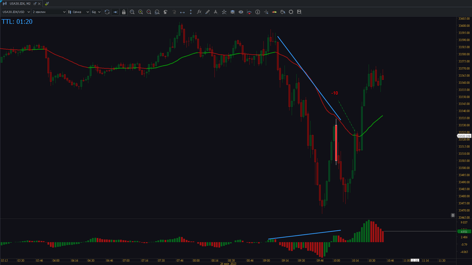
Task: Click the zoom in magnifier icon
Action: click(141, 12)
